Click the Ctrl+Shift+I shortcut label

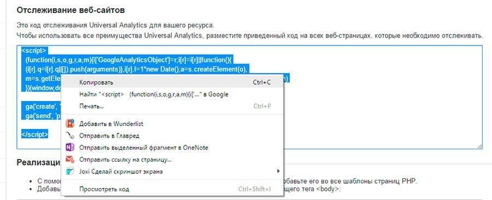click(x=254, y=189)
